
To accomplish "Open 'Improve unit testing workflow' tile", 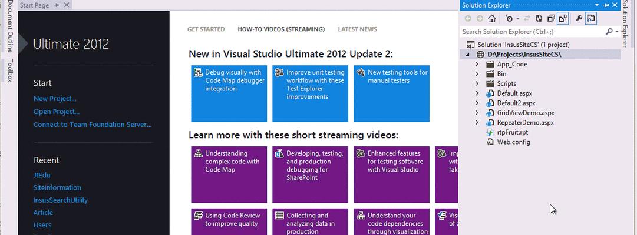I will (311, 93).
